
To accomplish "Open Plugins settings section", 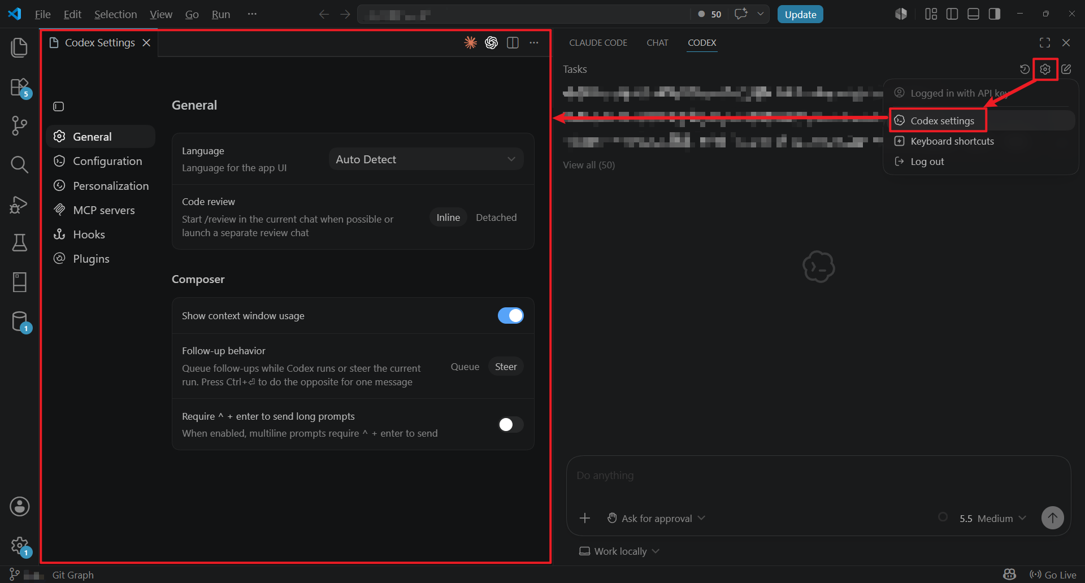I will click(101, 258).
